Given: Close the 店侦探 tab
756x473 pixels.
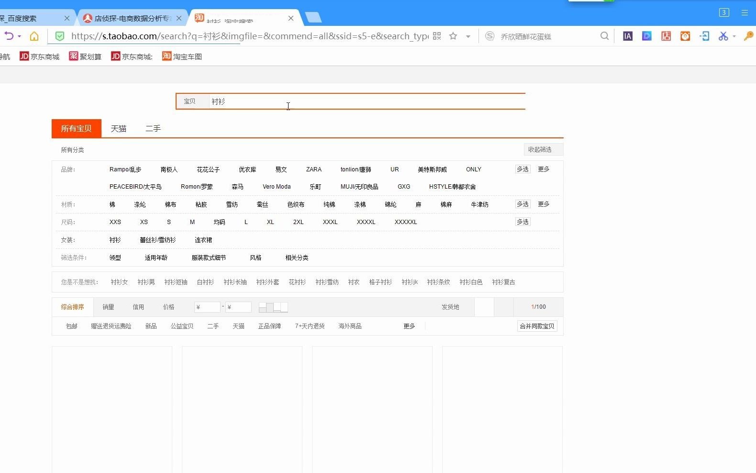Looking at the screenshot, I should coord(179,18).
